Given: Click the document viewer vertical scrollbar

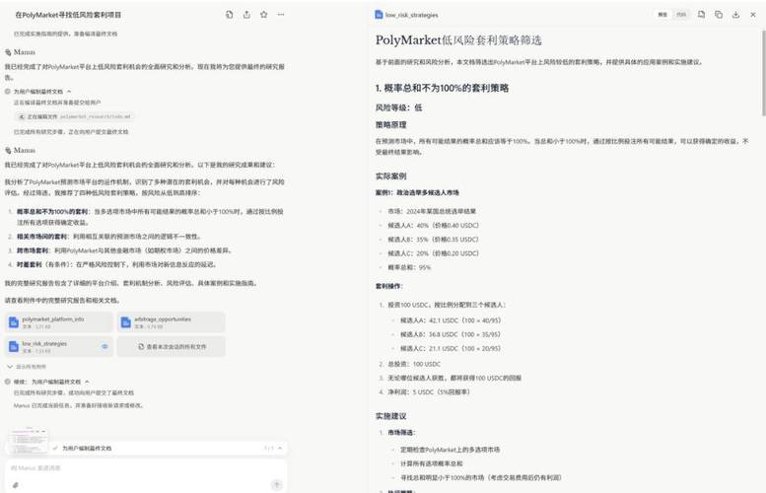Looking at the screenshot, I should click(x=764, y=73).
